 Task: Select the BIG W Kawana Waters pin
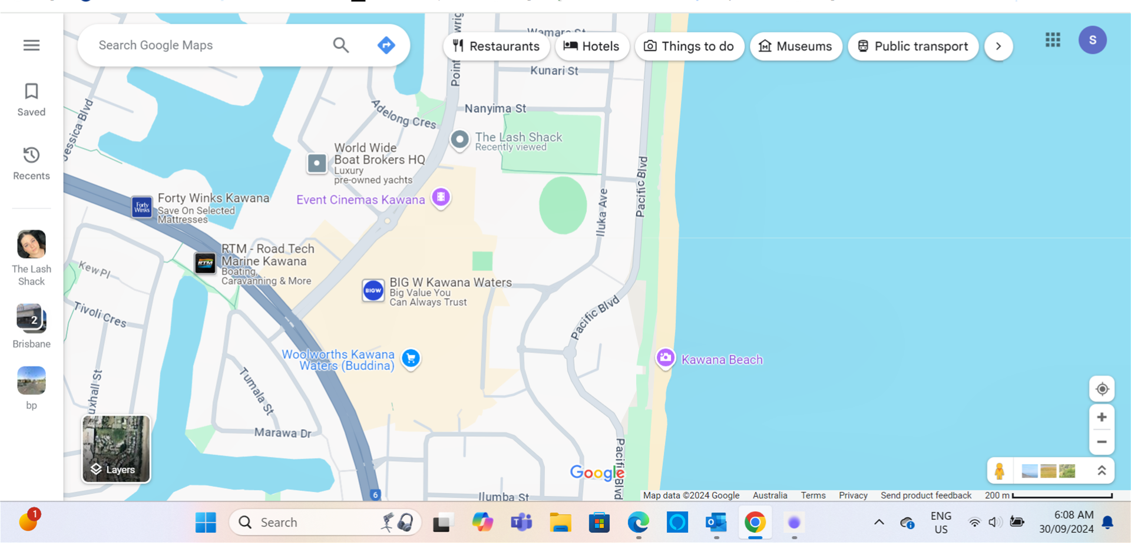[x=373, y=290]
